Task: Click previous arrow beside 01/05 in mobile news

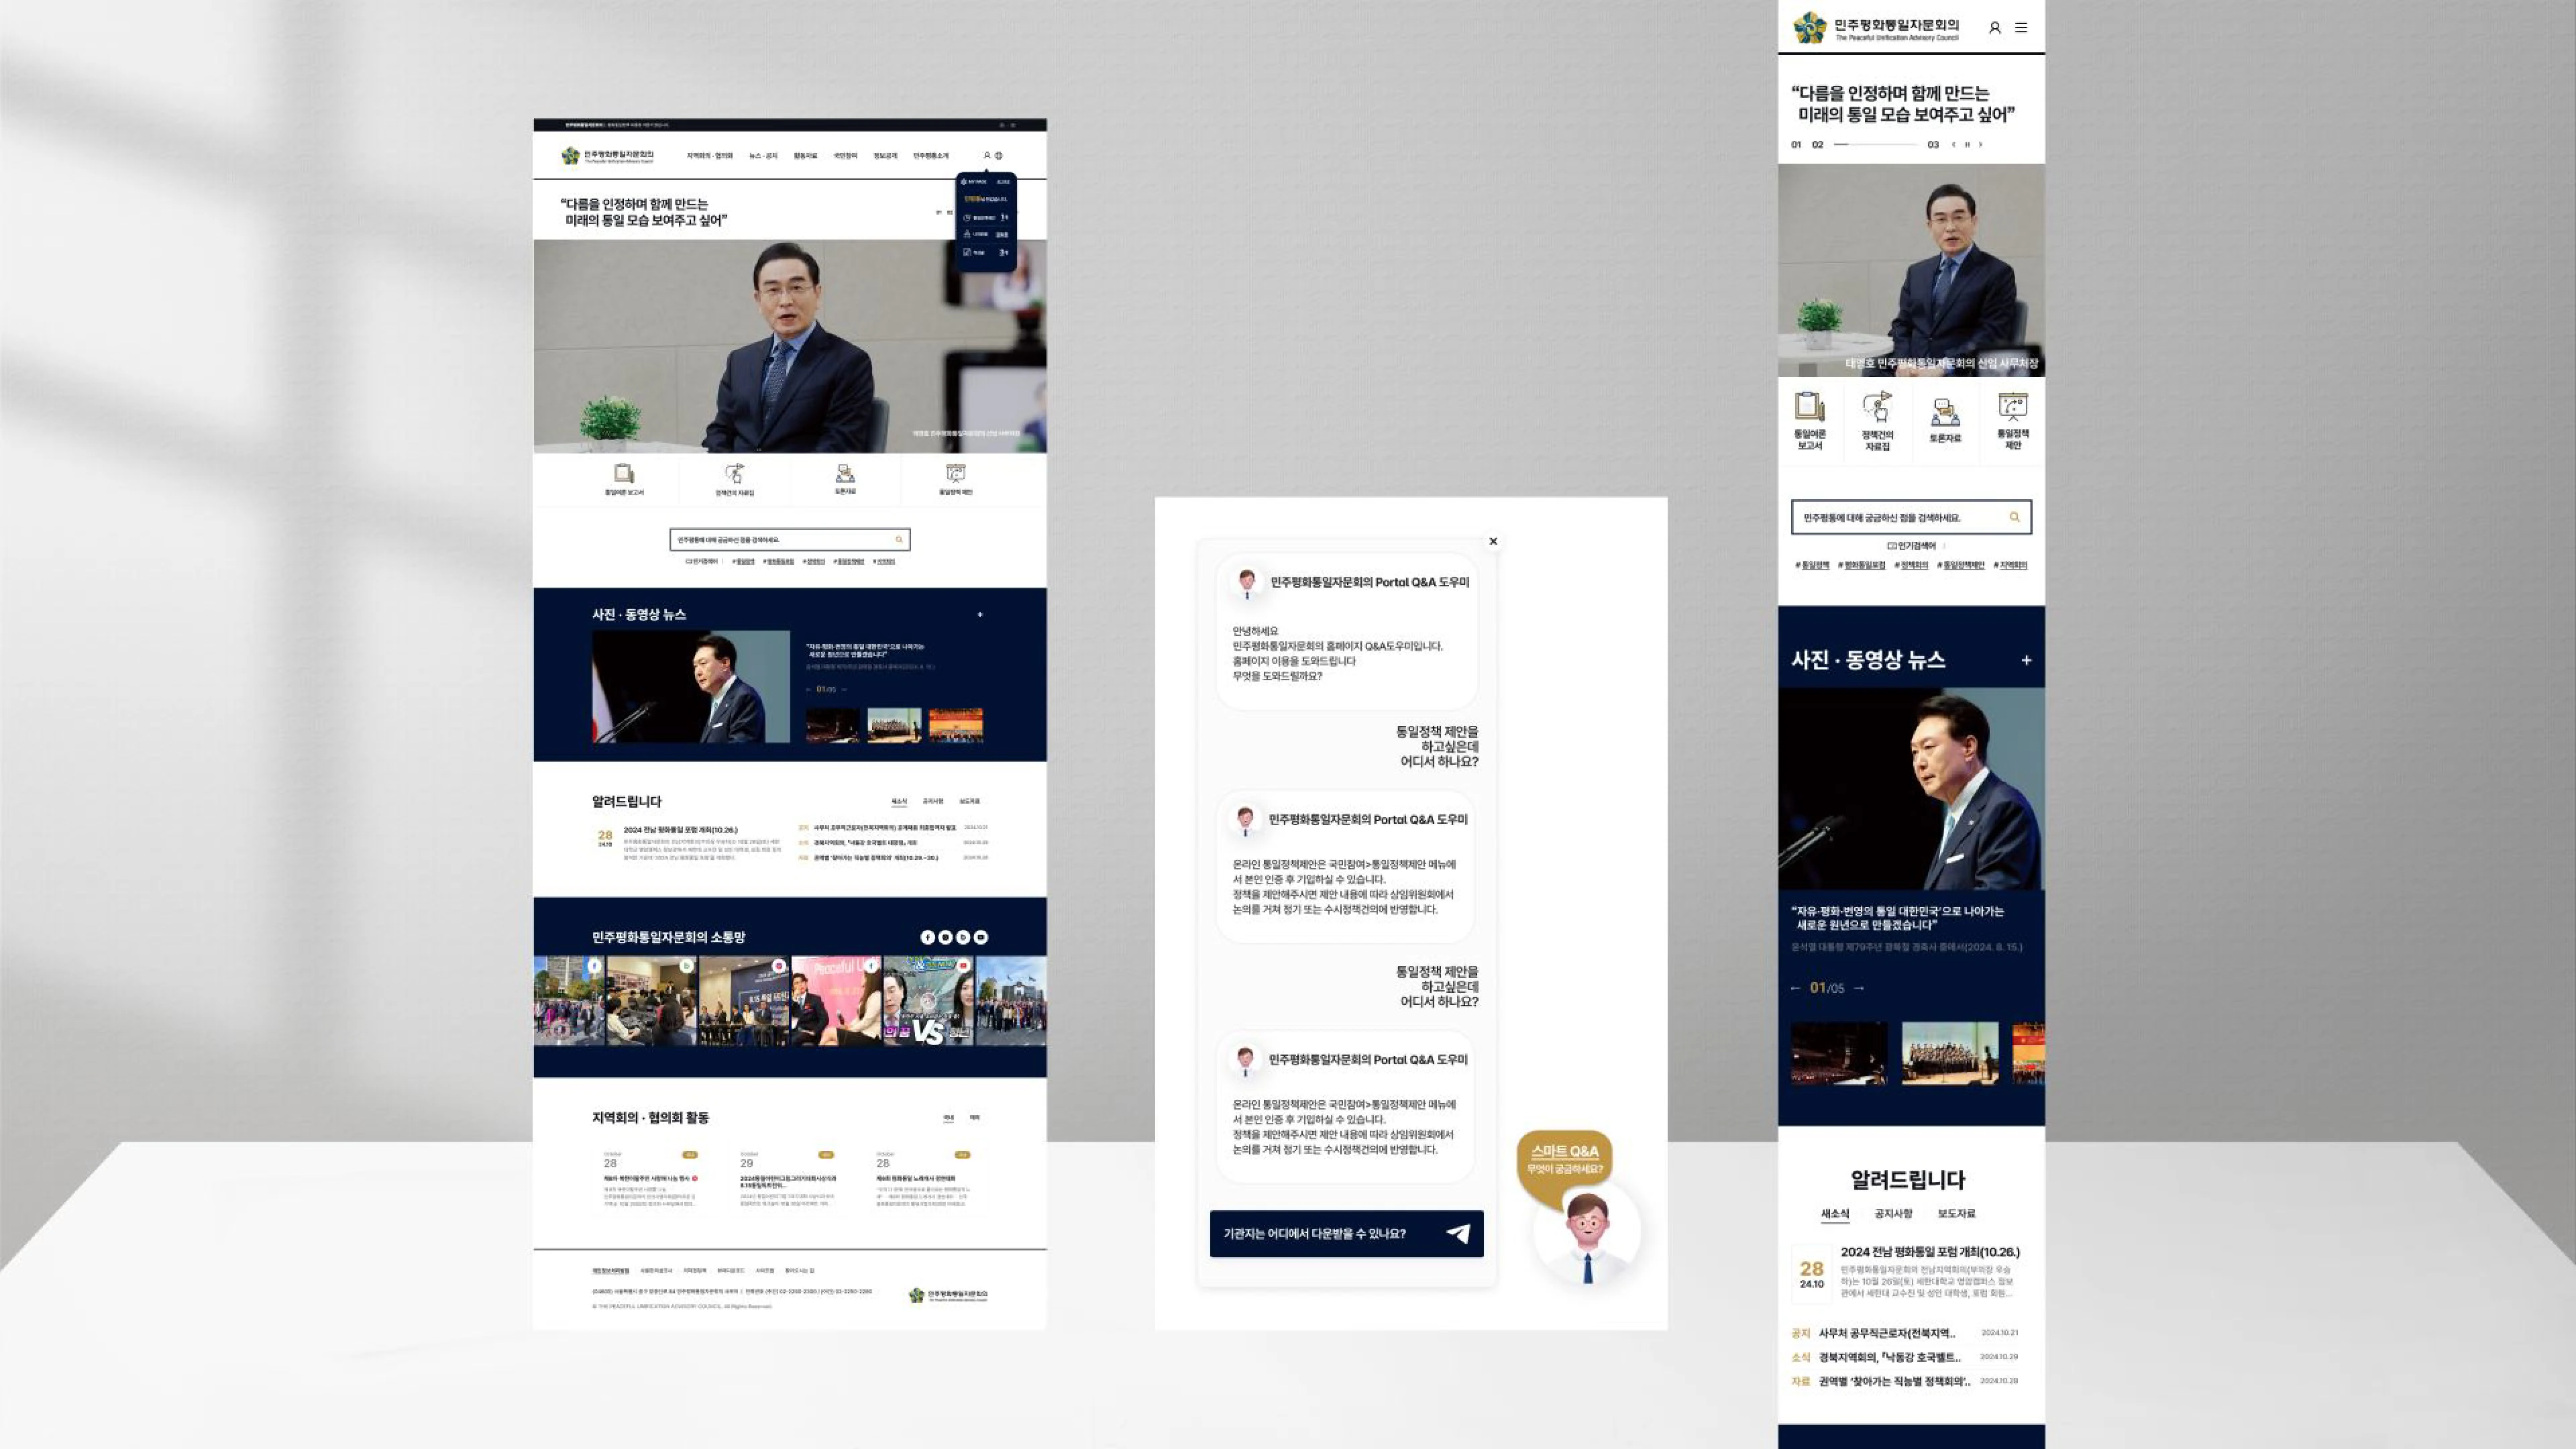Action: (1795, 988)
